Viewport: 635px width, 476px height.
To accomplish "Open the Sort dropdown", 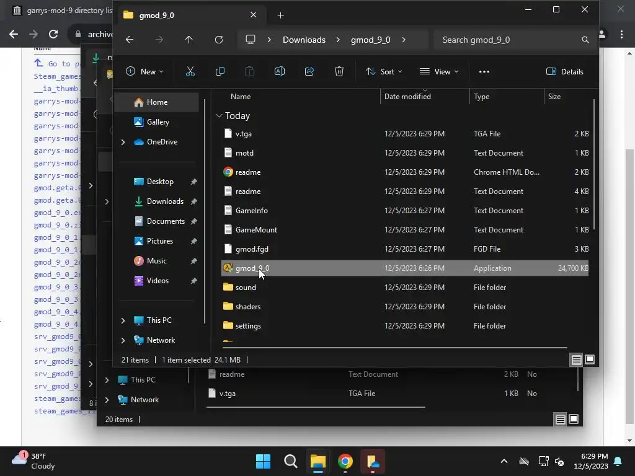I will click(x=383, y=72).
